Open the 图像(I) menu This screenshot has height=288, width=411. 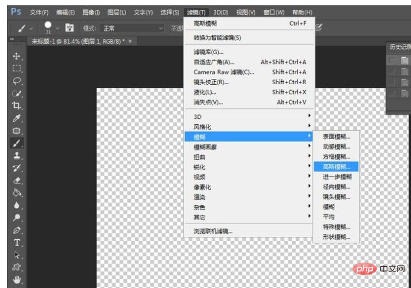tap(91, 12)
